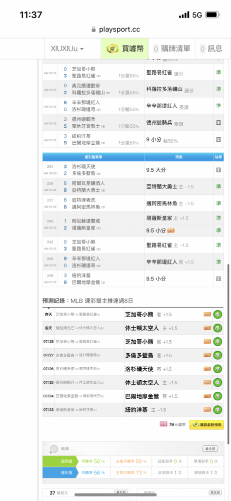Click the 購買最新預測 yellow button

pos(206,425)
